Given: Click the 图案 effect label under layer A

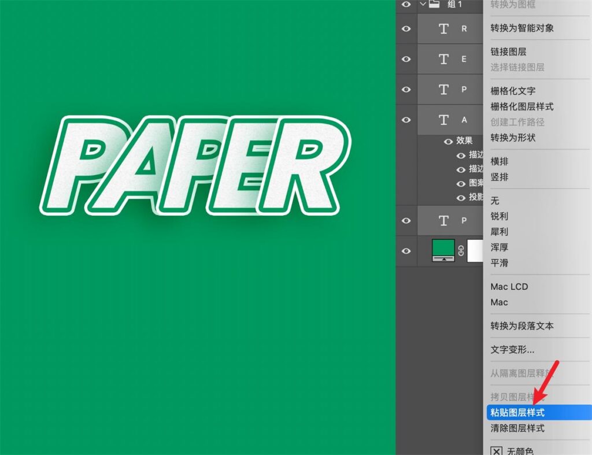Looking at the screenshot, I should point(476,183).
